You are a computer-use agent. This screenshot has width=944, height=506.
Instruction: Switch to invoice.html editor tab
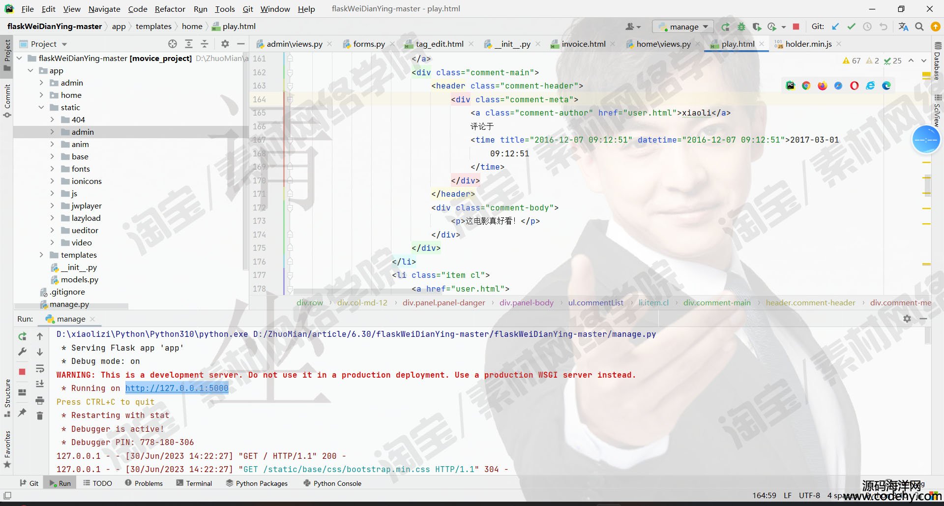583,44
